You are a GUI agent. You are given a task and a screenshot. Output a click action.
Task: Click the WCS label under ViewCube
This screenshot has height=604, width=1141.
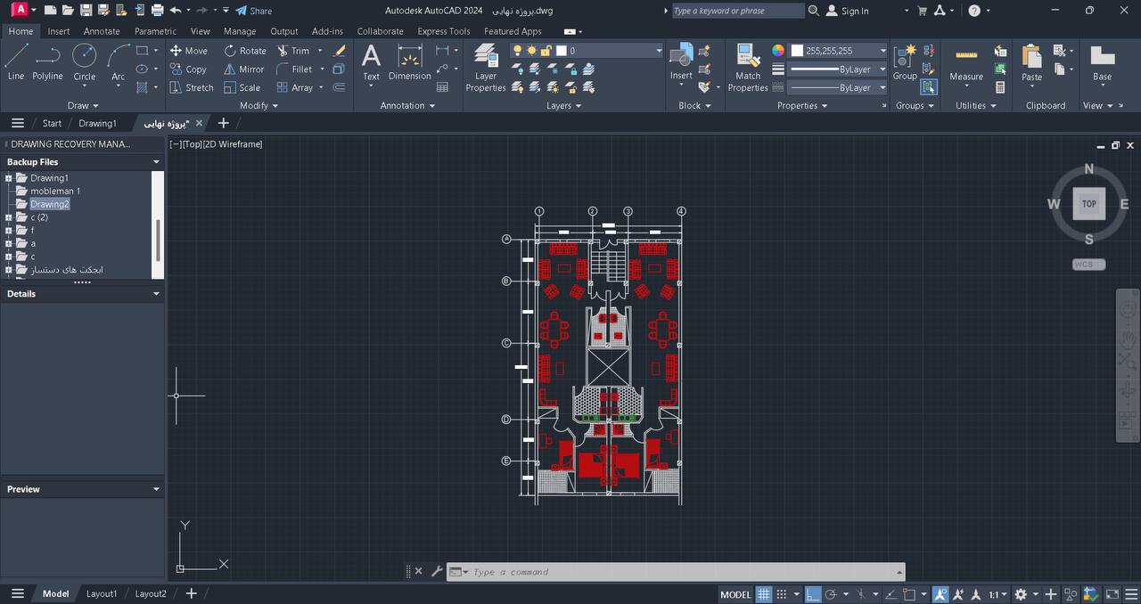click(x=1088, y=265)
